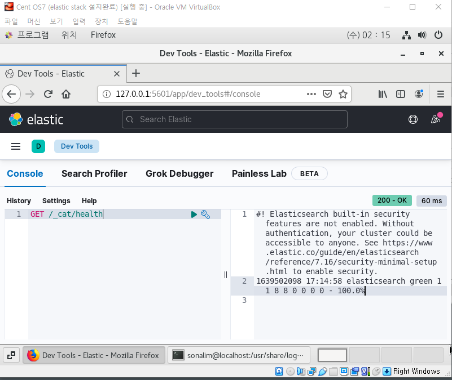Open the VirtualBox 보기 menu
452x380 pixels.
tap(56, 21)
